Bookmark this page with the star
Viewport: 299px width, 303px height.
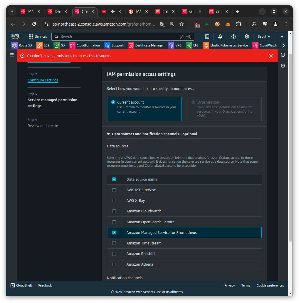coord(181,24)
